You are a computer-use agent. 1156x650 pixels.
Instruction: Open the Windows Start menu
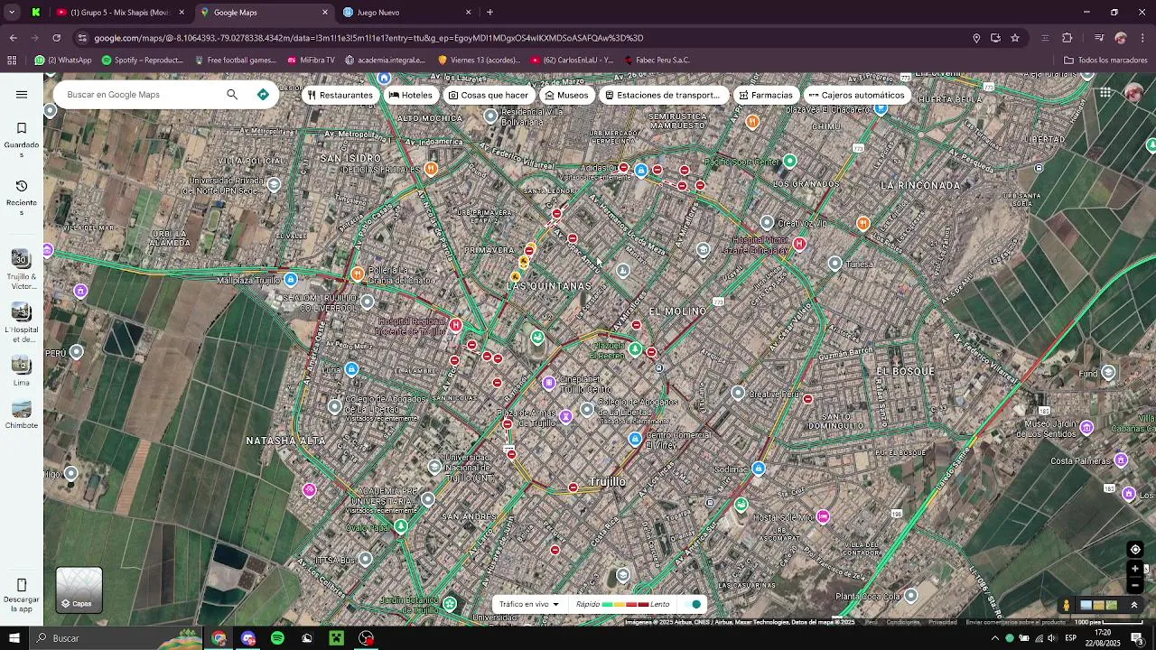pos(14,638)
